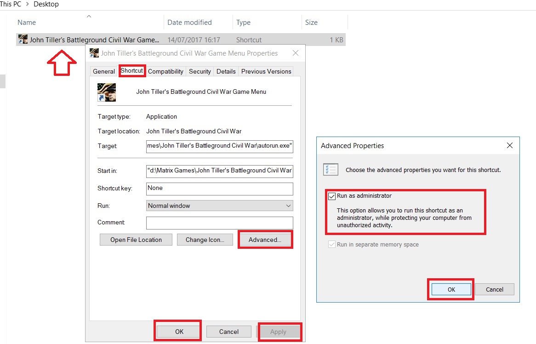Screen dimensions: 536x344
Task: Close the Advanced Properties dialog
Action: tap(510, 145)
